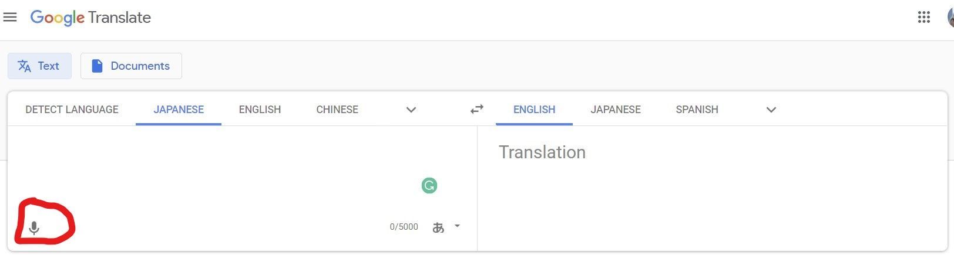Viewport: 954px width, 255px height.
Task: Select Chinese as source language
Action: pyautogui.click(x=337, y=110)
